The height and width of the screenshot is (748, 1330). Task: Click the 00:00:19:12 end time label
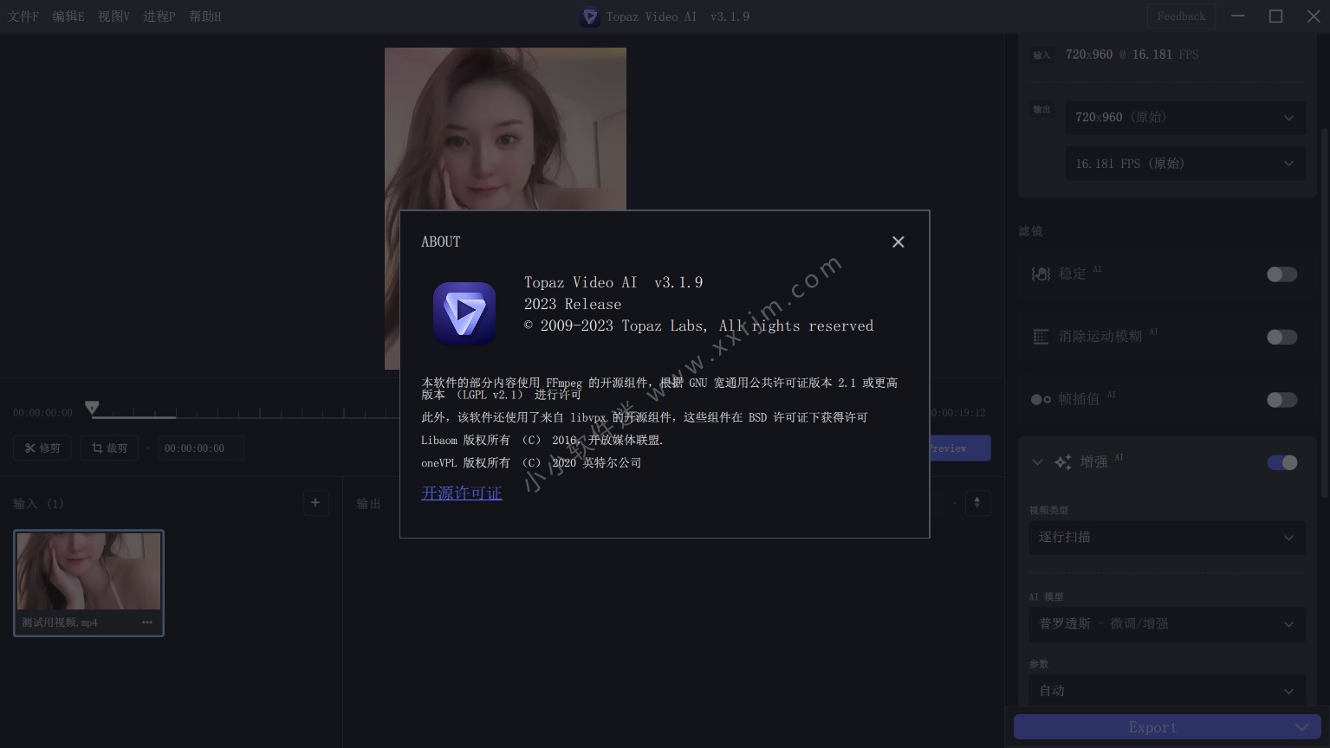tap(958, 413)
